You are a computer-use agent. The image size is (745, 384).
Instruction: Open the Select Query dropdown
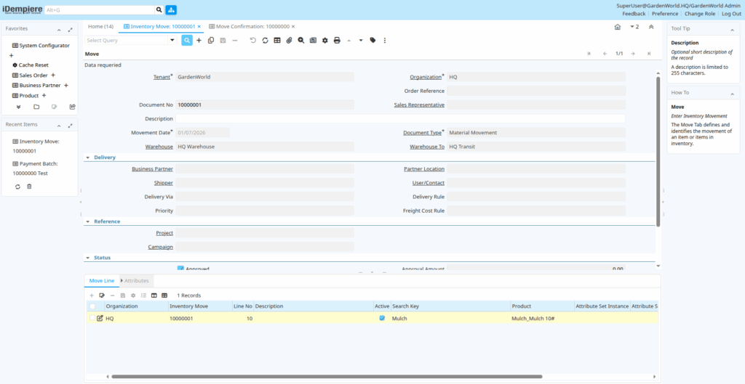pyautogui.click(x=172, y=41)
